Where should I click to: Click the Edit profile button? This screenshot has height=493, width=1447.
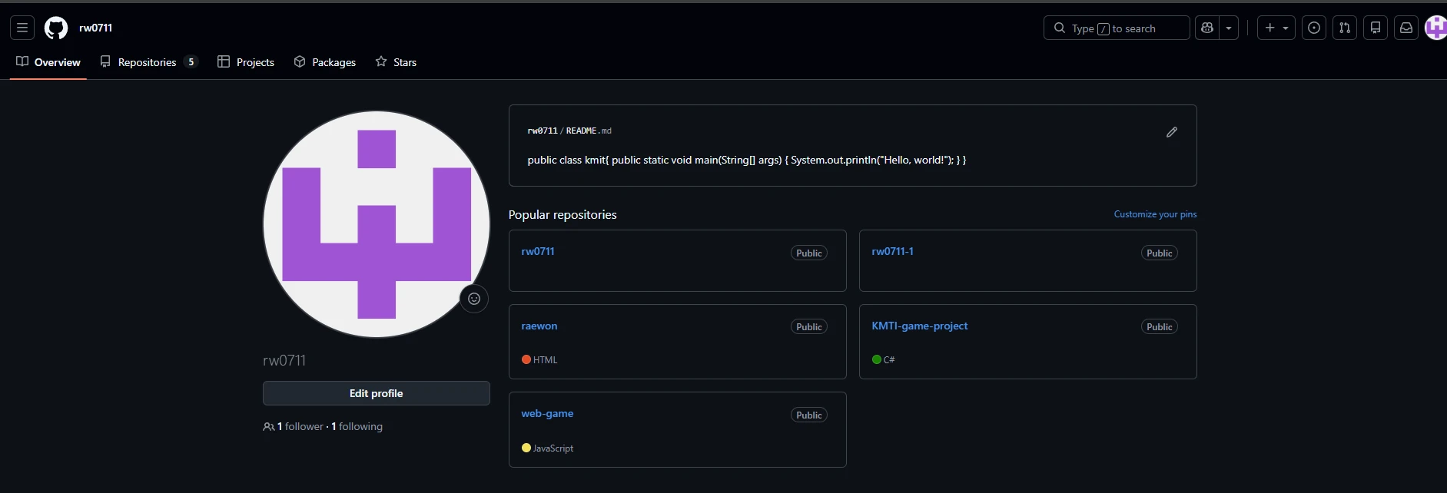click(377, 393)
